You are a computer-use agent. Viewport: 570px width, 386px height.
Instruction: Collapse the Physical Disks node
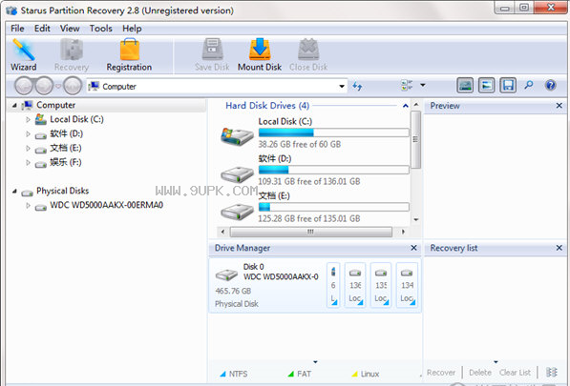[x=14, y=191]
